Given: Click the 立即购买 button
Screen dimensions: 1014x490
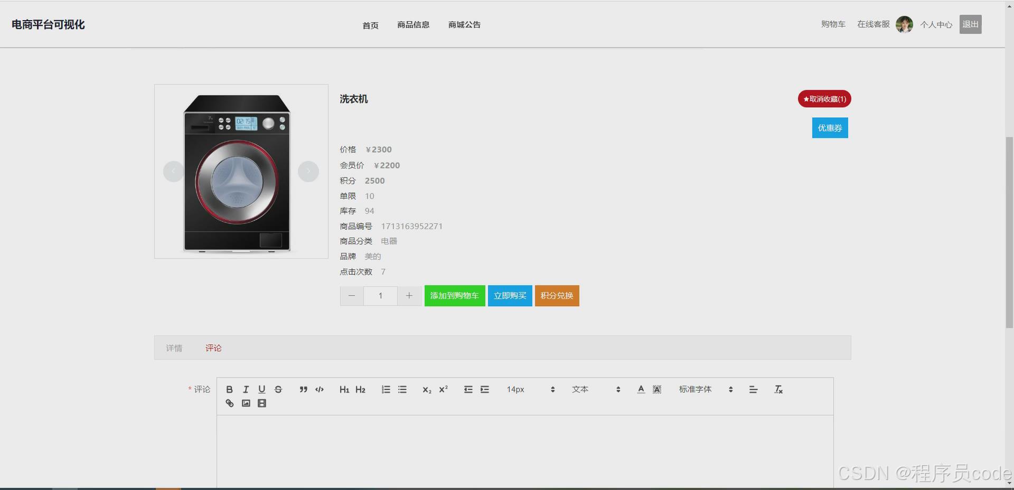Looking at the screenshot, I should [x=509, y=296].
